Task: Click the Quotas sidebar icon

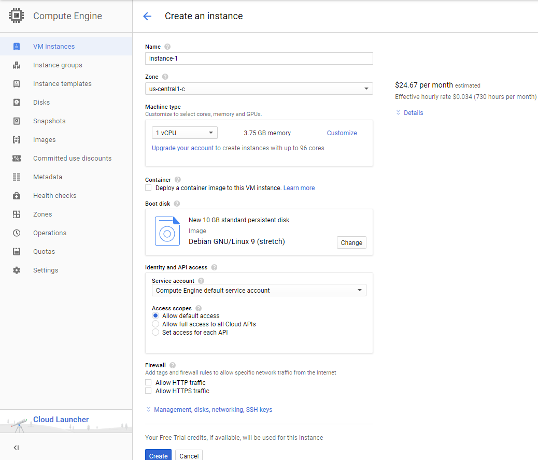Action: click(17, 251)
